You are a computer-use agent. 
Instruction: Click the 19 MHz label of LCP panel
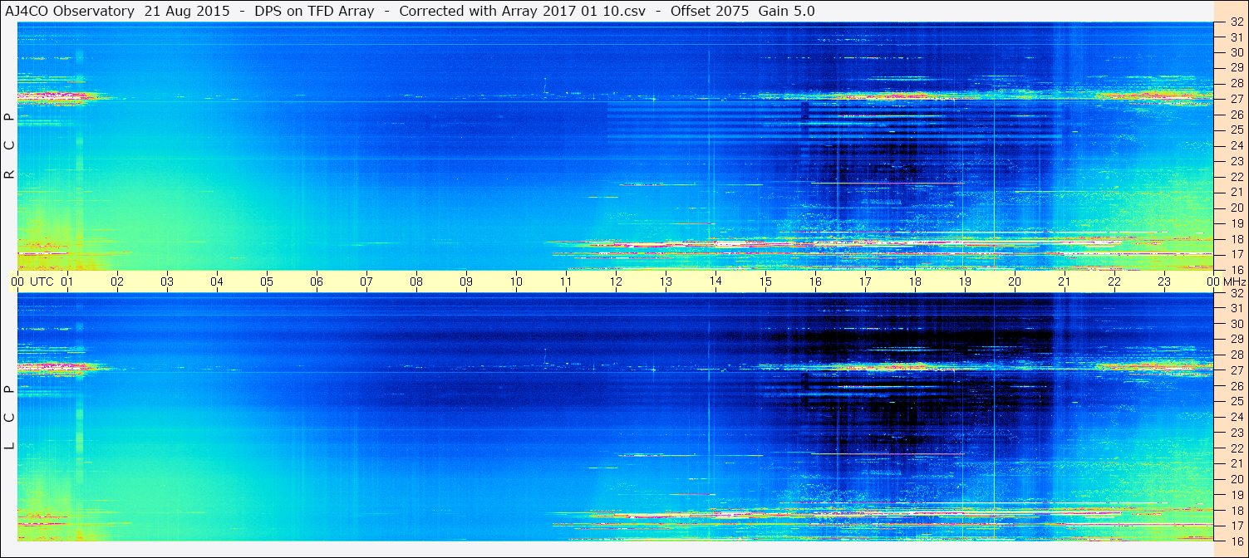tap(1237, 495)
